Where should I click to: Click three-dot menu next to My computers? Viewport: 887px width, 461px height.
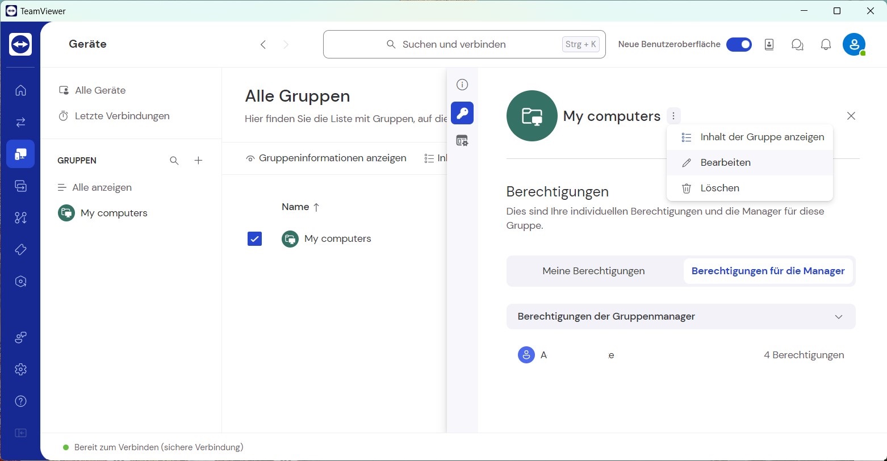click(673, 116)
